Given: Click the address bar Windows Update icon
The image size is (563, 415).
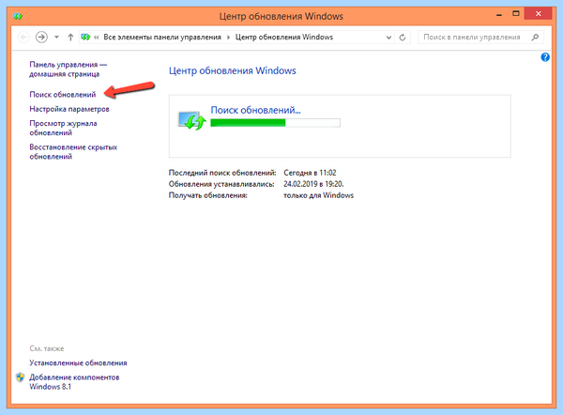Looking at the screenshot, I should (x=85, y=37).
